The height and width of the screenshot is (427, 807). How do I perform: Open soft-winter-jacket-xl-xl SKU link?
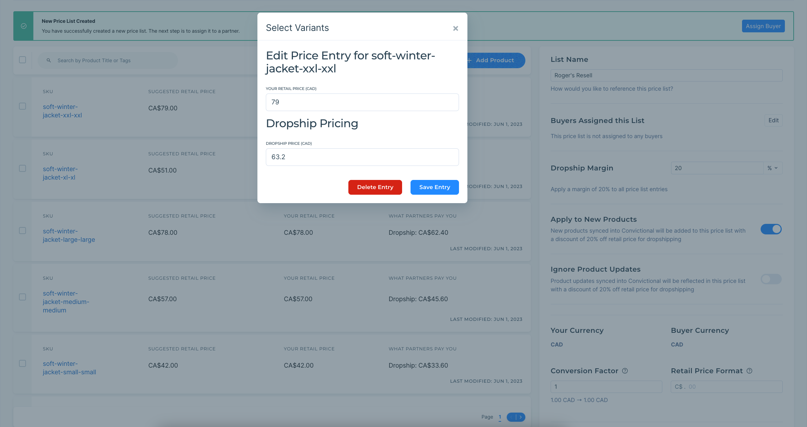(x=60, y=173)
